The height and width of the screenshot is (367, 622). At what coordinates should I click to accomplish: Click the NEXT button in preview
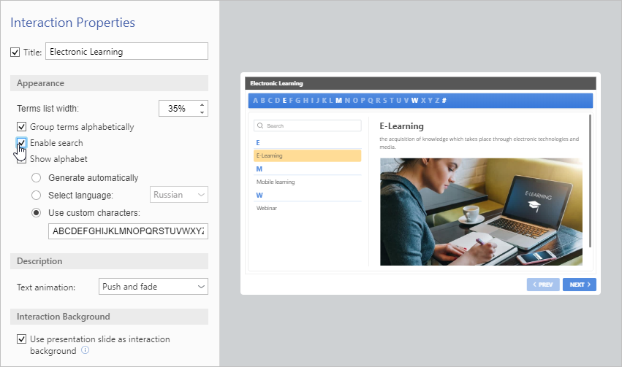tap(579, 284)
